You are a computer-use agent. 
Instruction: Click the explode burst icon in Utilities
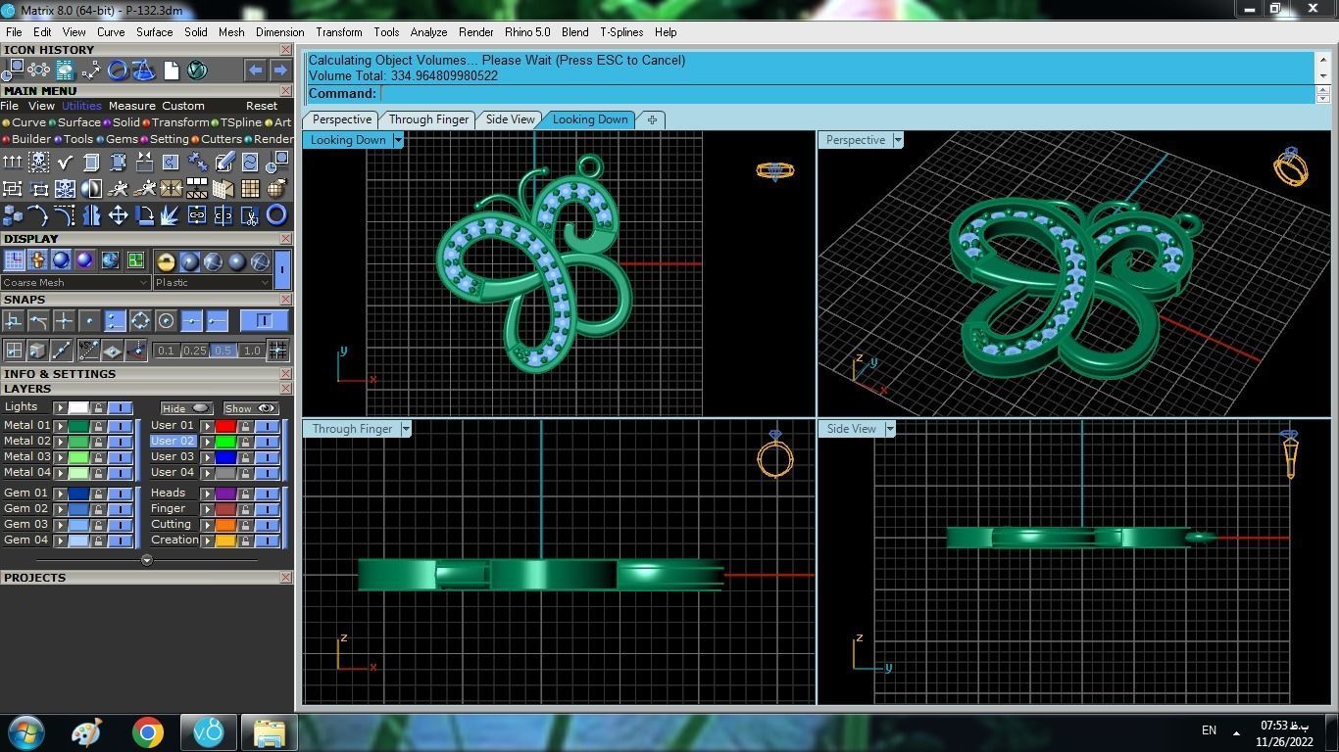(171, 214)
